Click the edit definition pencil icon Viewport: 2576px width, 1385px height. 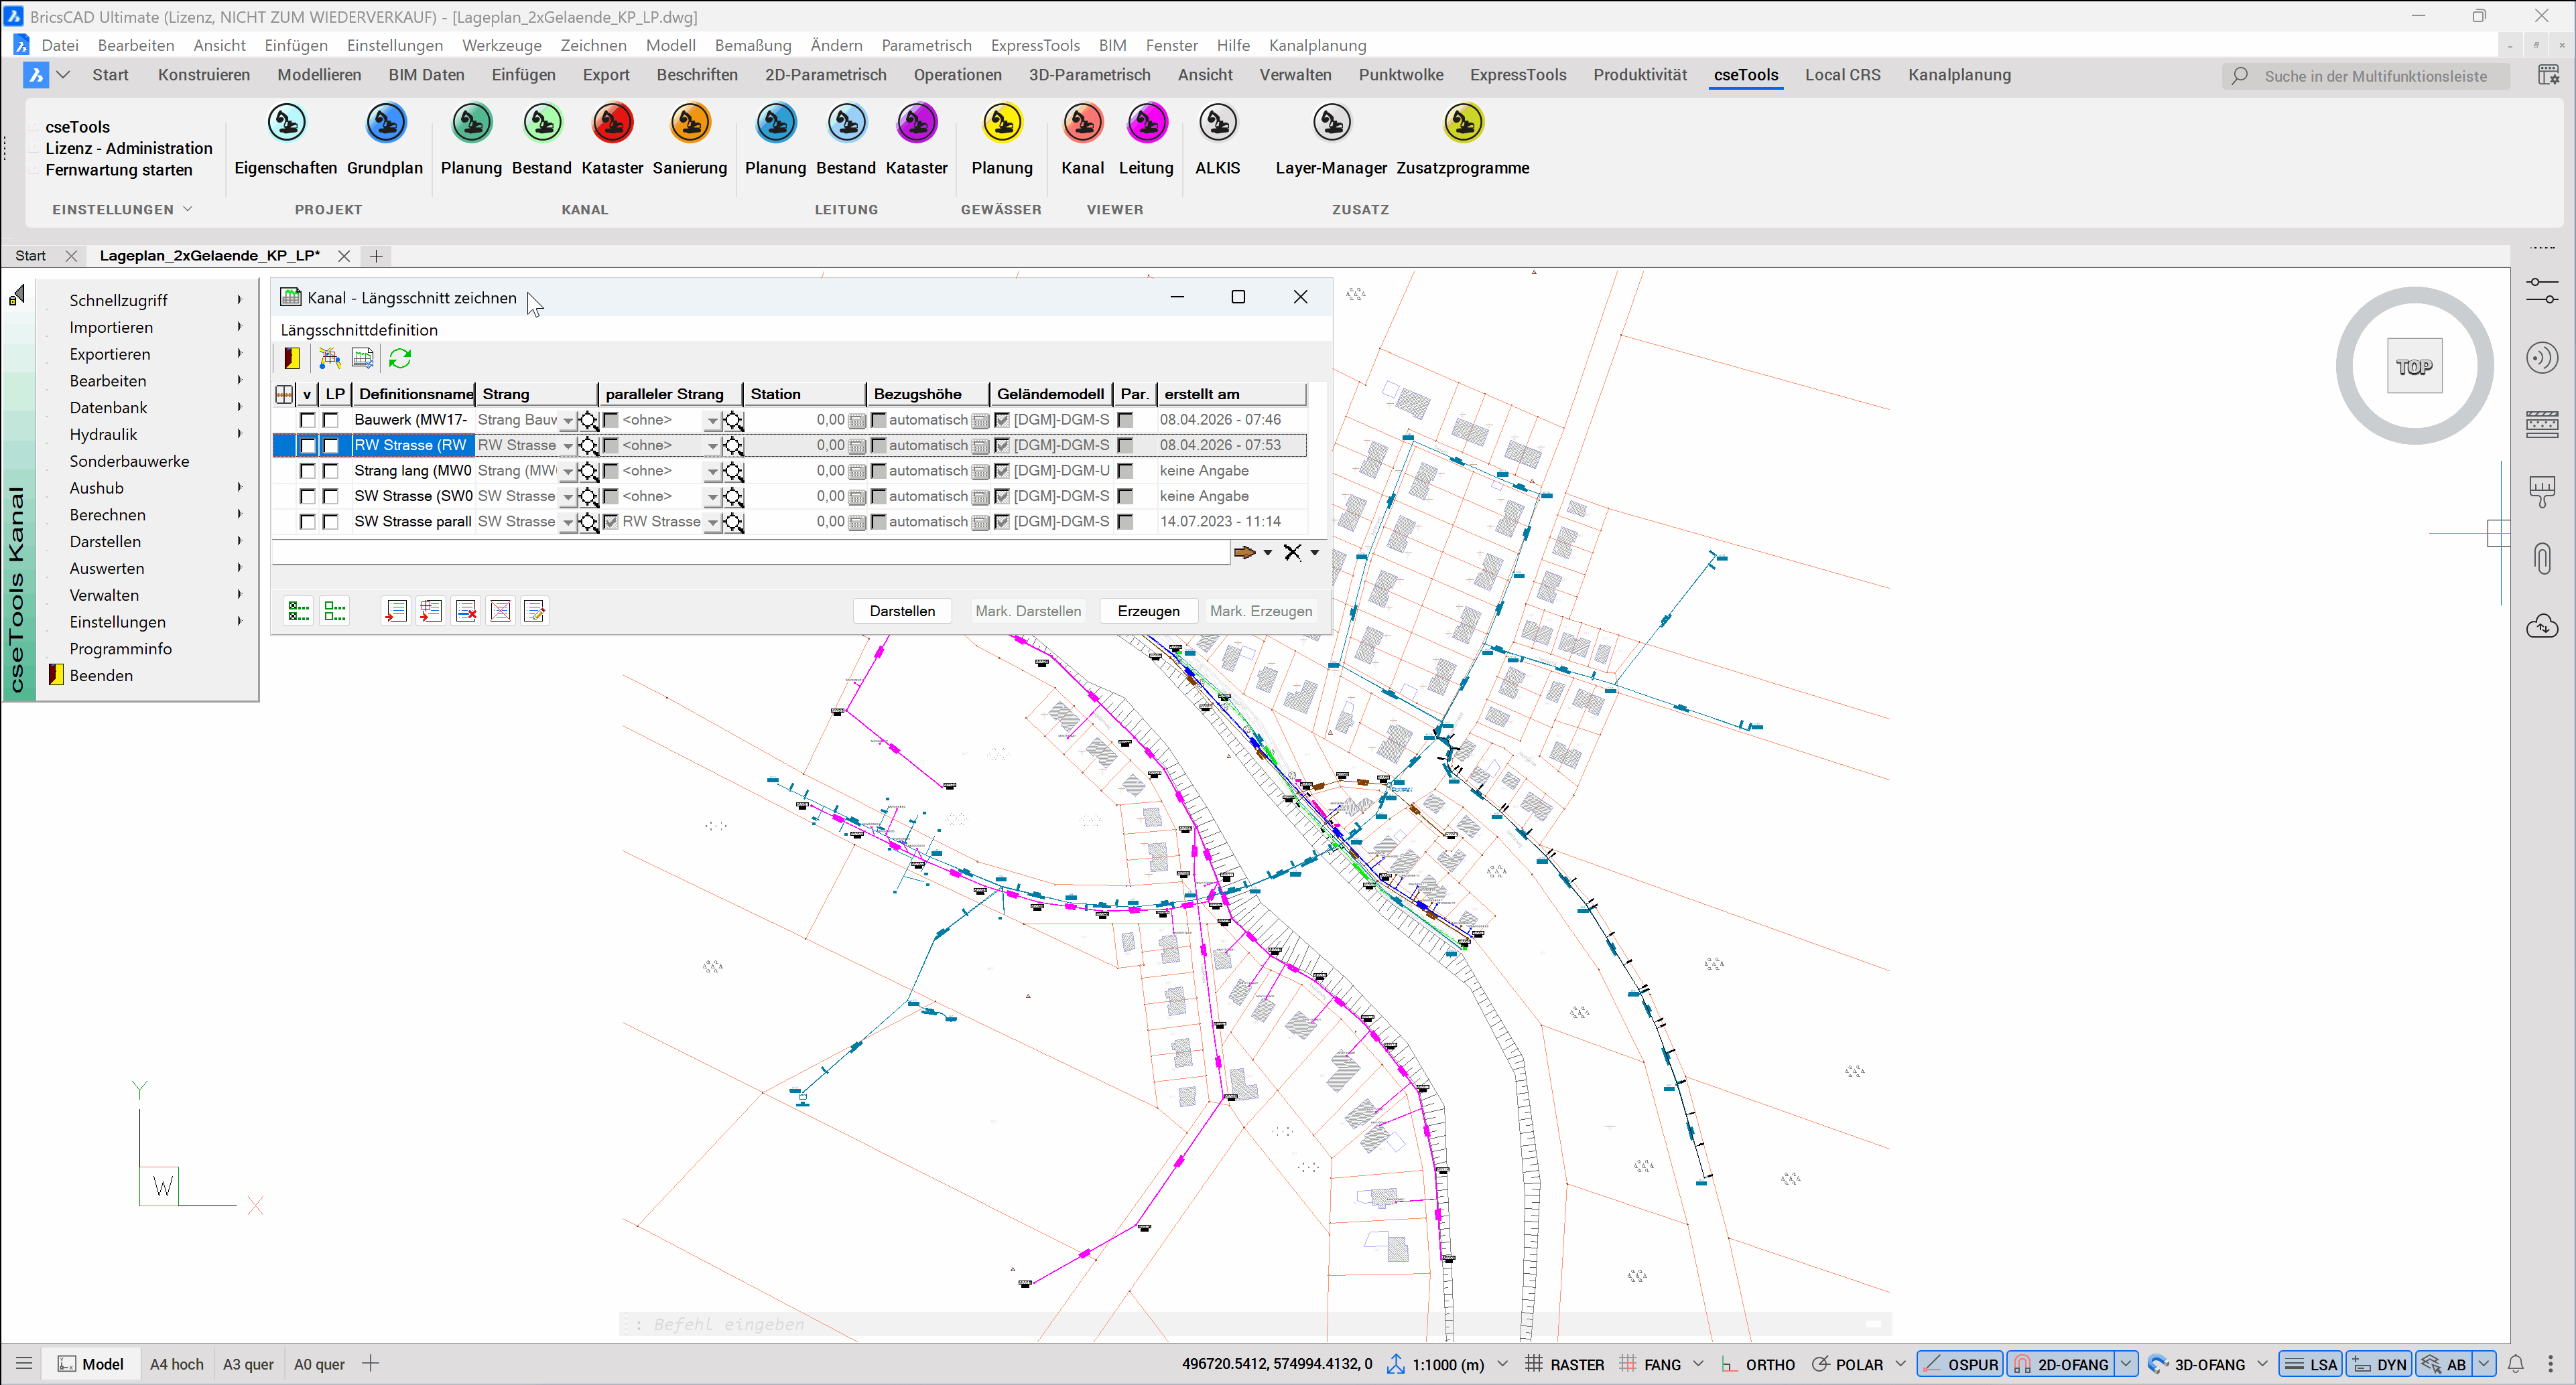(535, 611)
